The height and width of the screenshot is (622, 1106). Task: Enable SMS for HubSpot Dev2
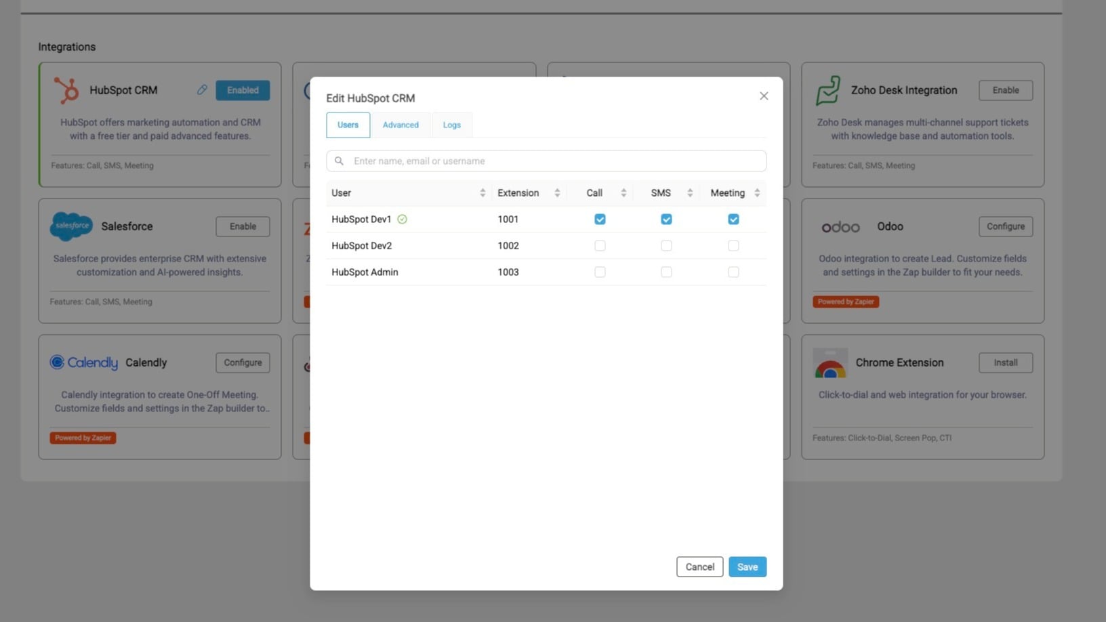pyautogui.click(x=666, y=246)
